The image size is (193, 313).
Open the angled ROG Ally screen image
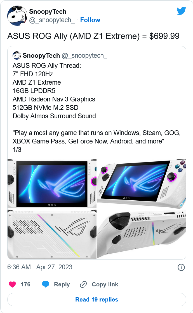[x=142, y=184]
